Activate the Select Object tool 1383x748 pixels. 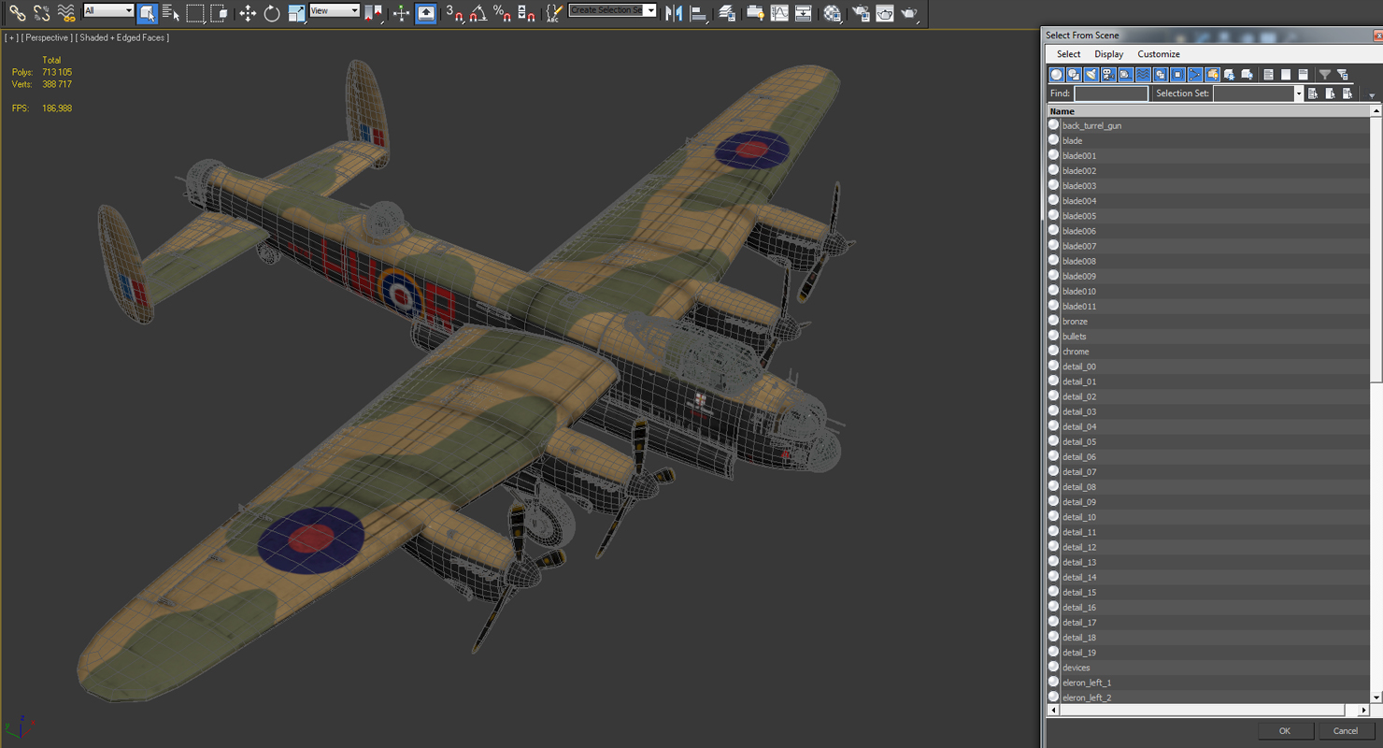click(147, 13)
